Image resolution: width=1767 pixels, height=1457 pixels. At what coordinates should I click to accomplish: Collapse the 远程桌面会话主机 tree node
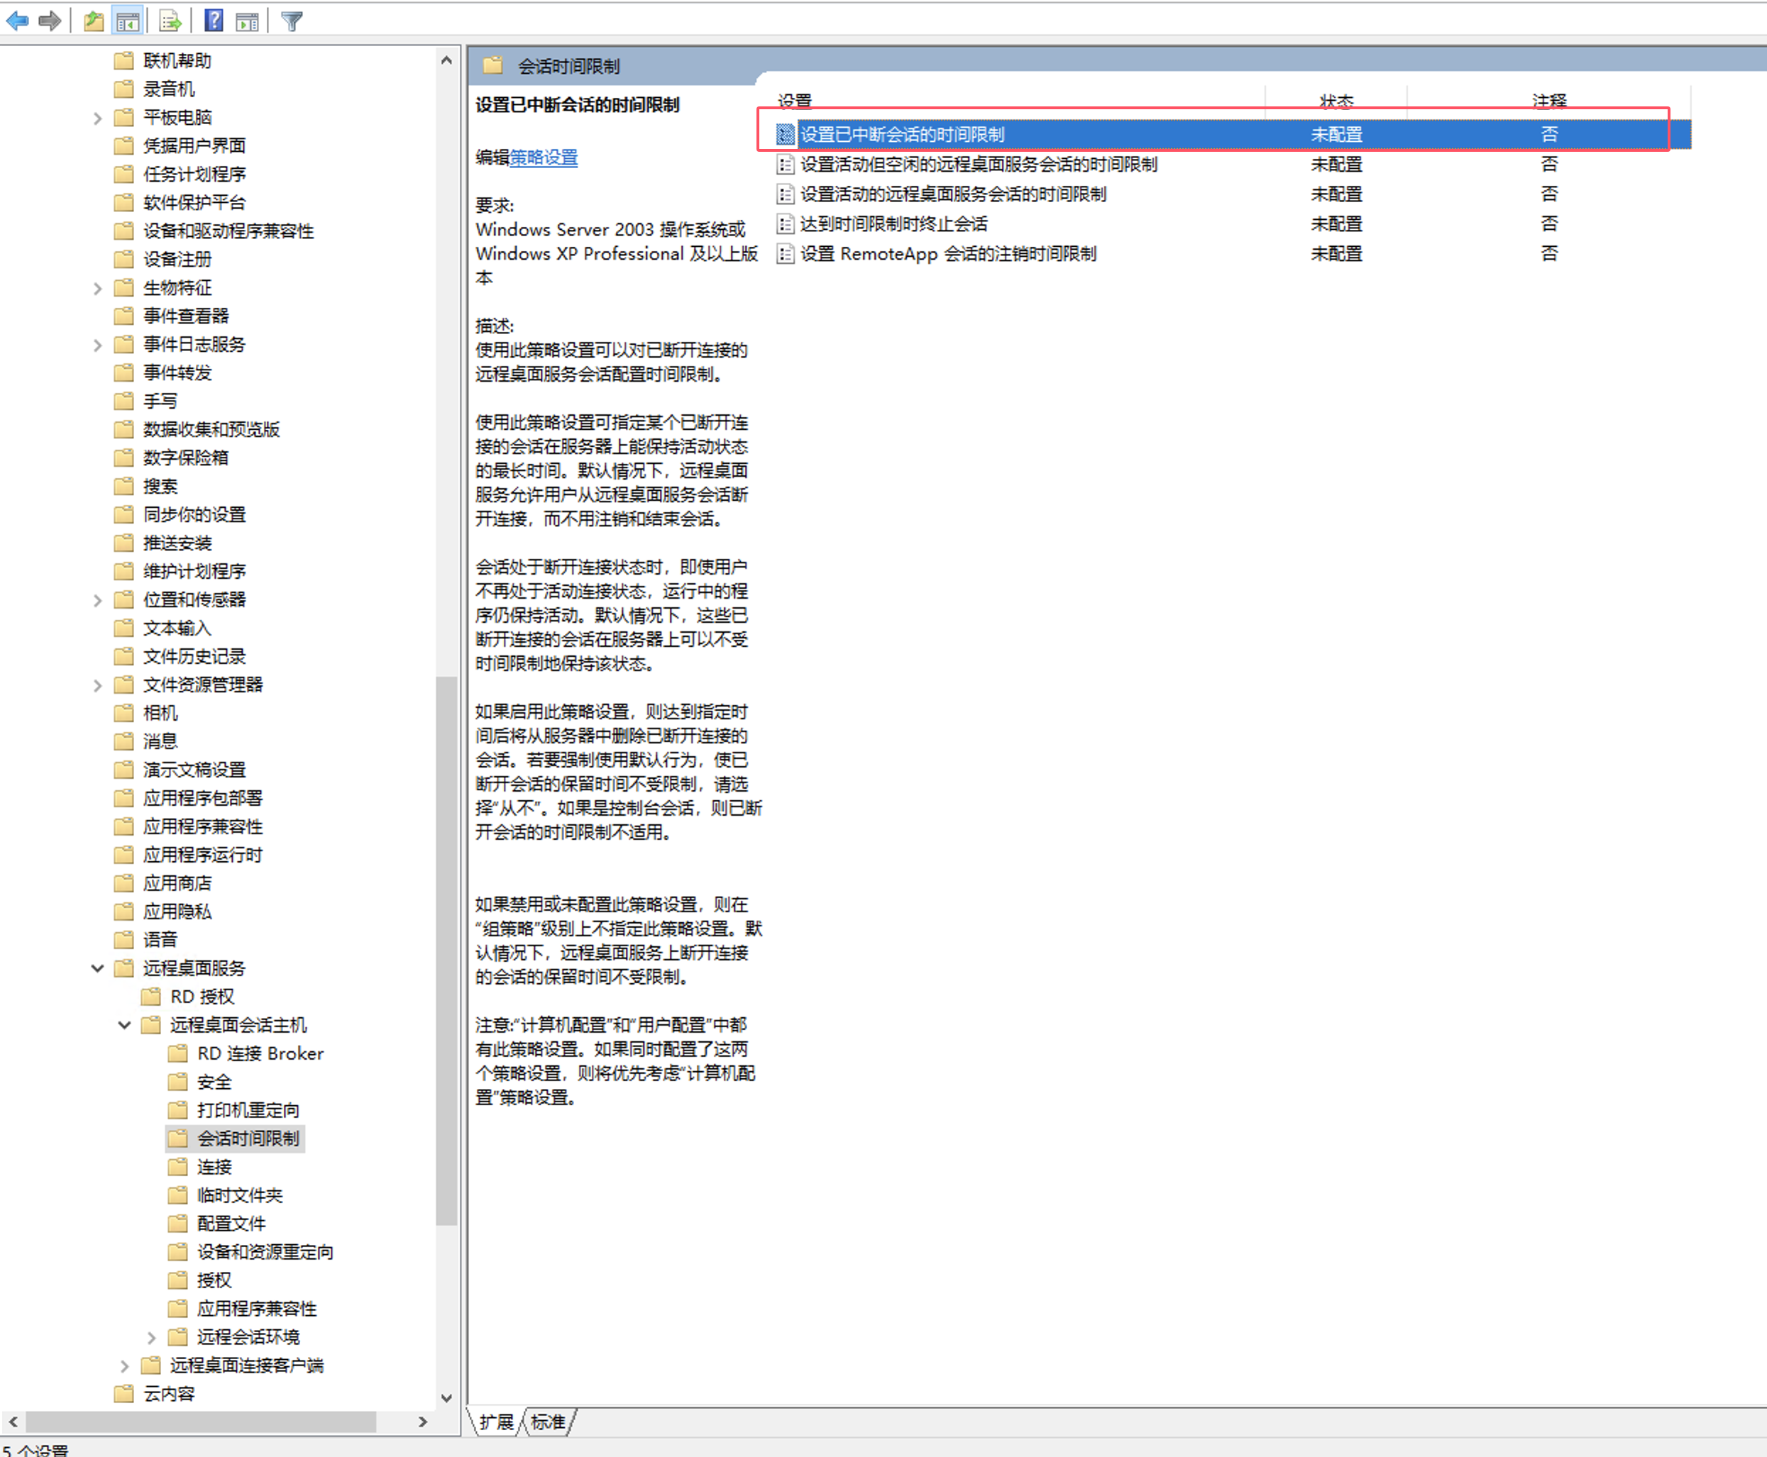click(124, 1025)
